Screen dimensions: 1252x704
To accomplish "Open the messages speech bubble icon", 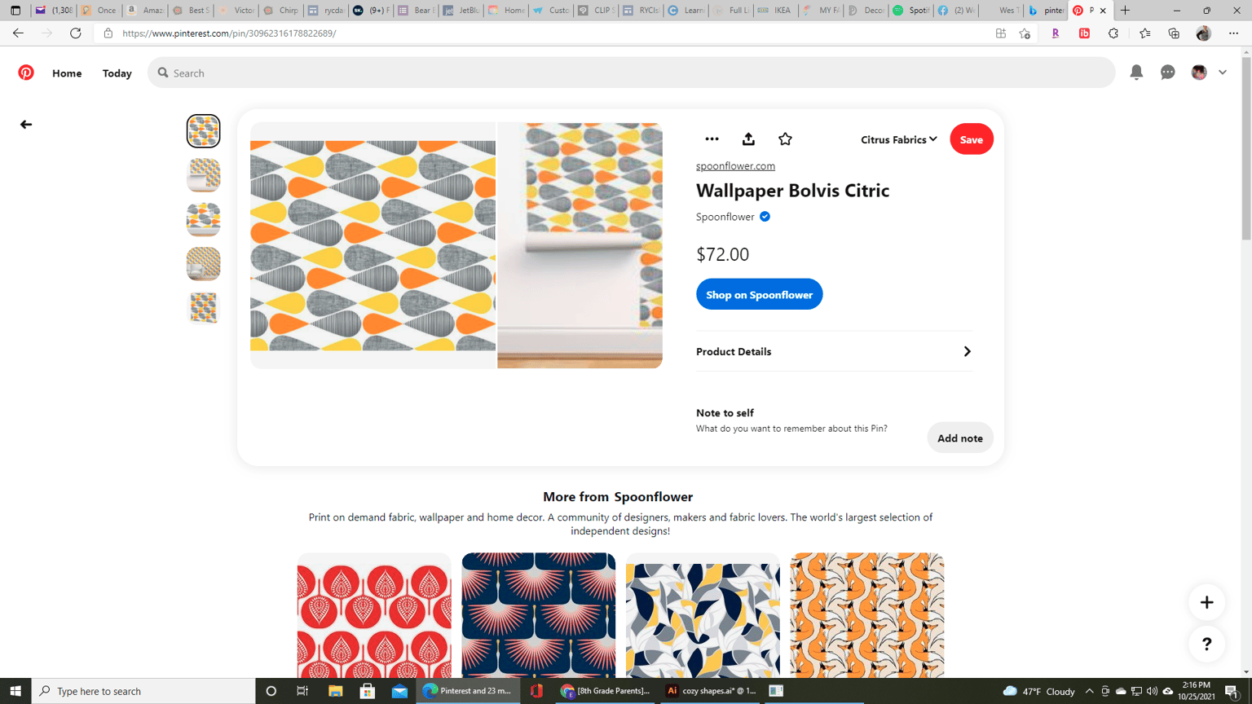I will pos(1168,73).
